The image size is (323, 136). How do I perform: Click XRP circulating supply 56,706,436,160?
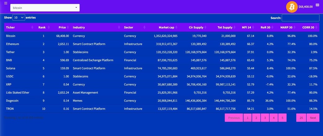(197, 84)
